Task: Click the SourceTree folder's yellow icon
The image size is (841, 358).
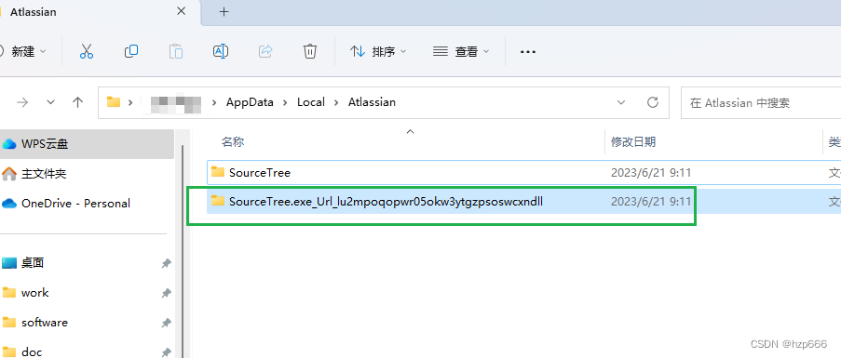Action: (217, 172)
